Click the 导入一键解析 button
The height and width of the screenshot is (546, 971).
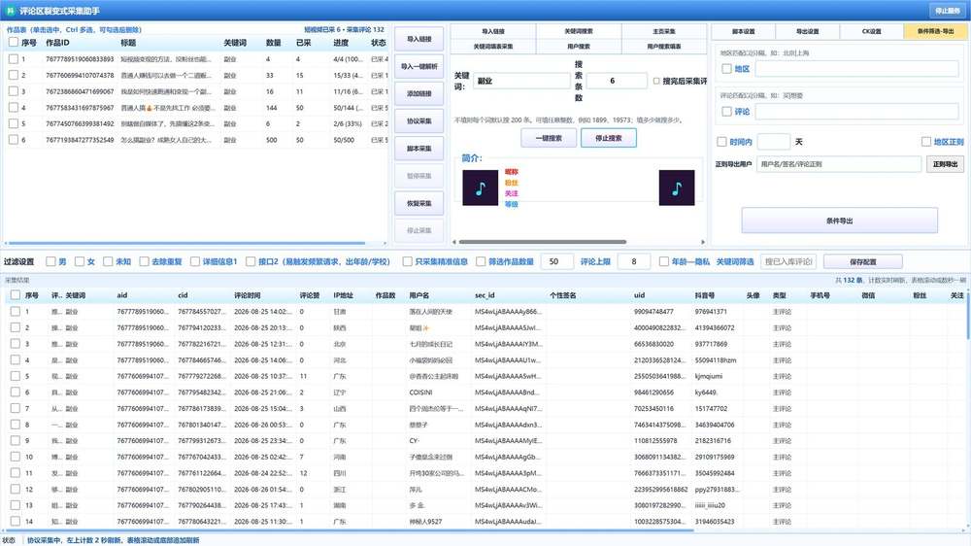(x=419, y=66)
